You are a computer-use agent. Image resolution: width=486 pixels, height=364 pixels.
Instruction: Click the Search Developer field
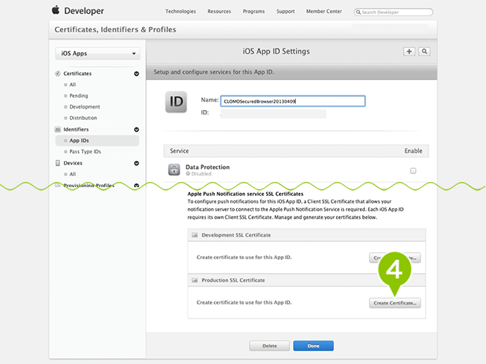point(393,12)
